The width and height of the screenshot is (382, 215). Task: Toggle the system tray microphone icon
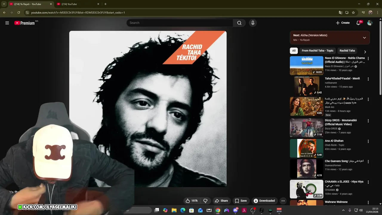350,210
